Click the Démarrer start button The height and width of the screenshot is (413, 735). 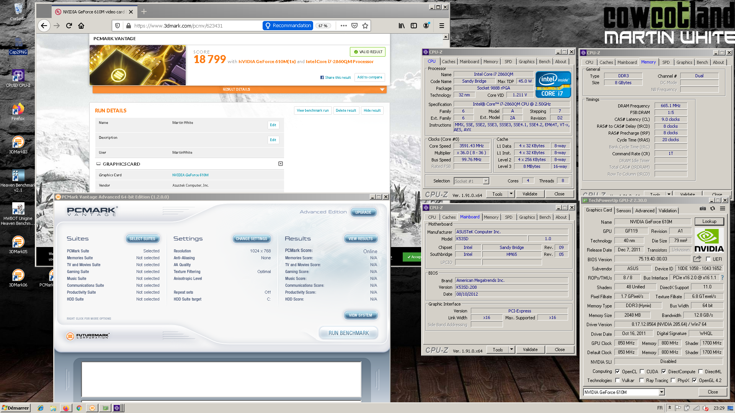pos(15,408)
